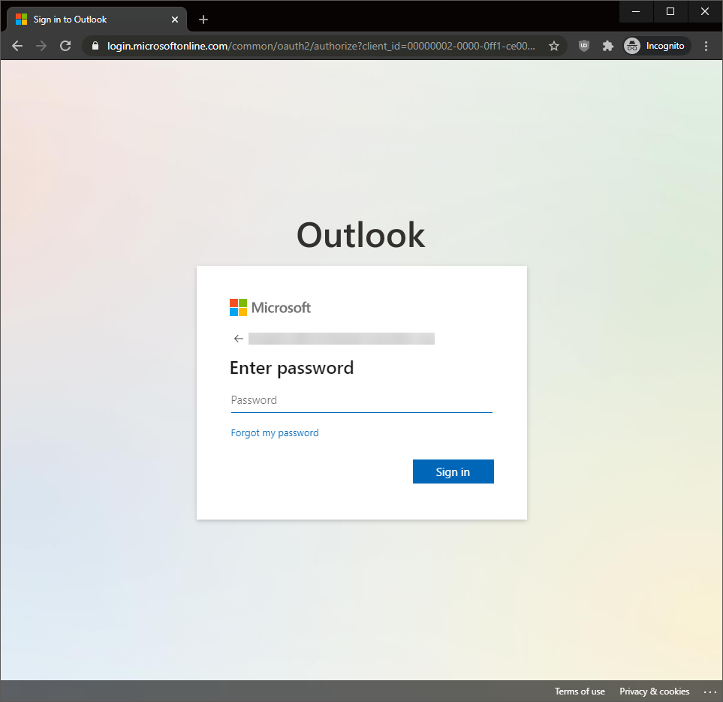This screenshot has height=702, width=723.
Task: Open the Incognito profile indicator
Action: (656, 46)
